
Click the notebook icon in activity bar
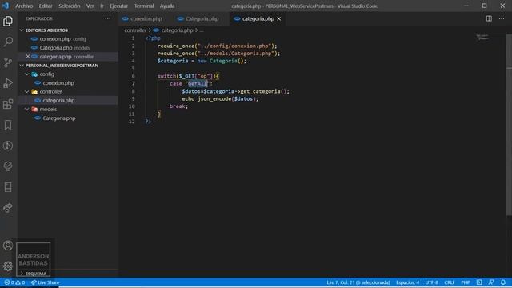click(x=8, y=187)
